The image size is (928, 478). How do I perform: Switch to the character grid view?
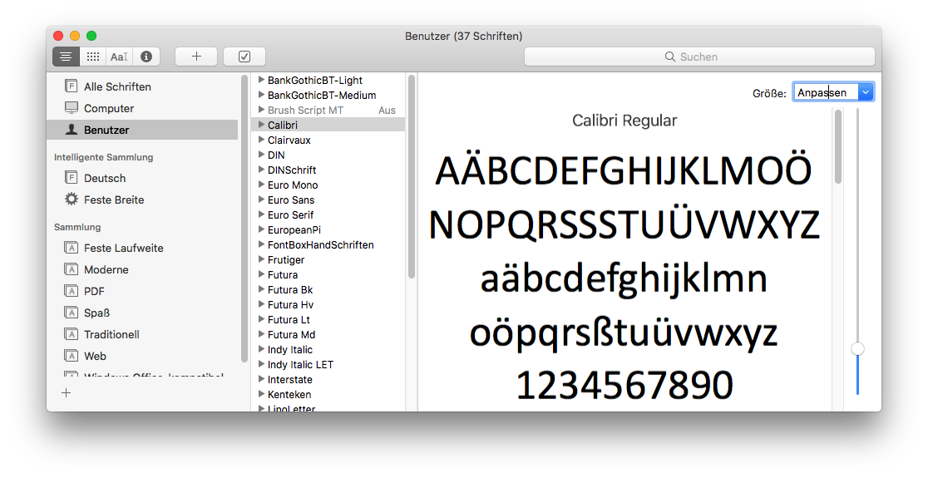click(93, 57)
